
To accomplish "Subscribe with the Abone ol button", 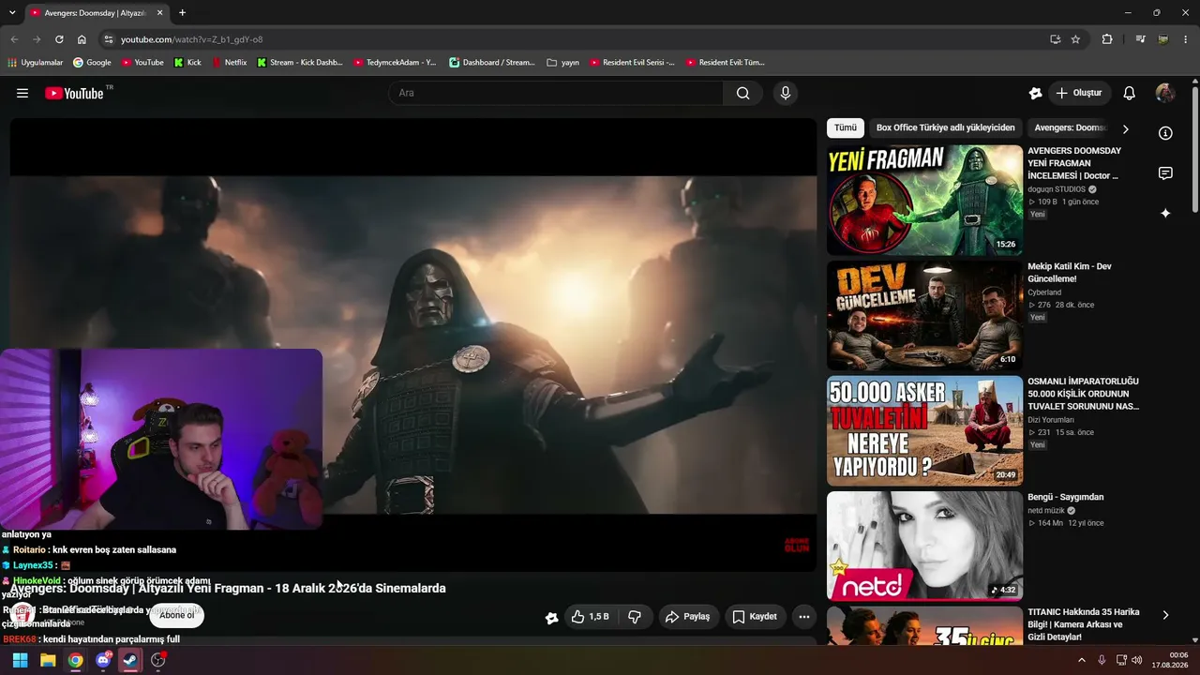I will (176, 615).
